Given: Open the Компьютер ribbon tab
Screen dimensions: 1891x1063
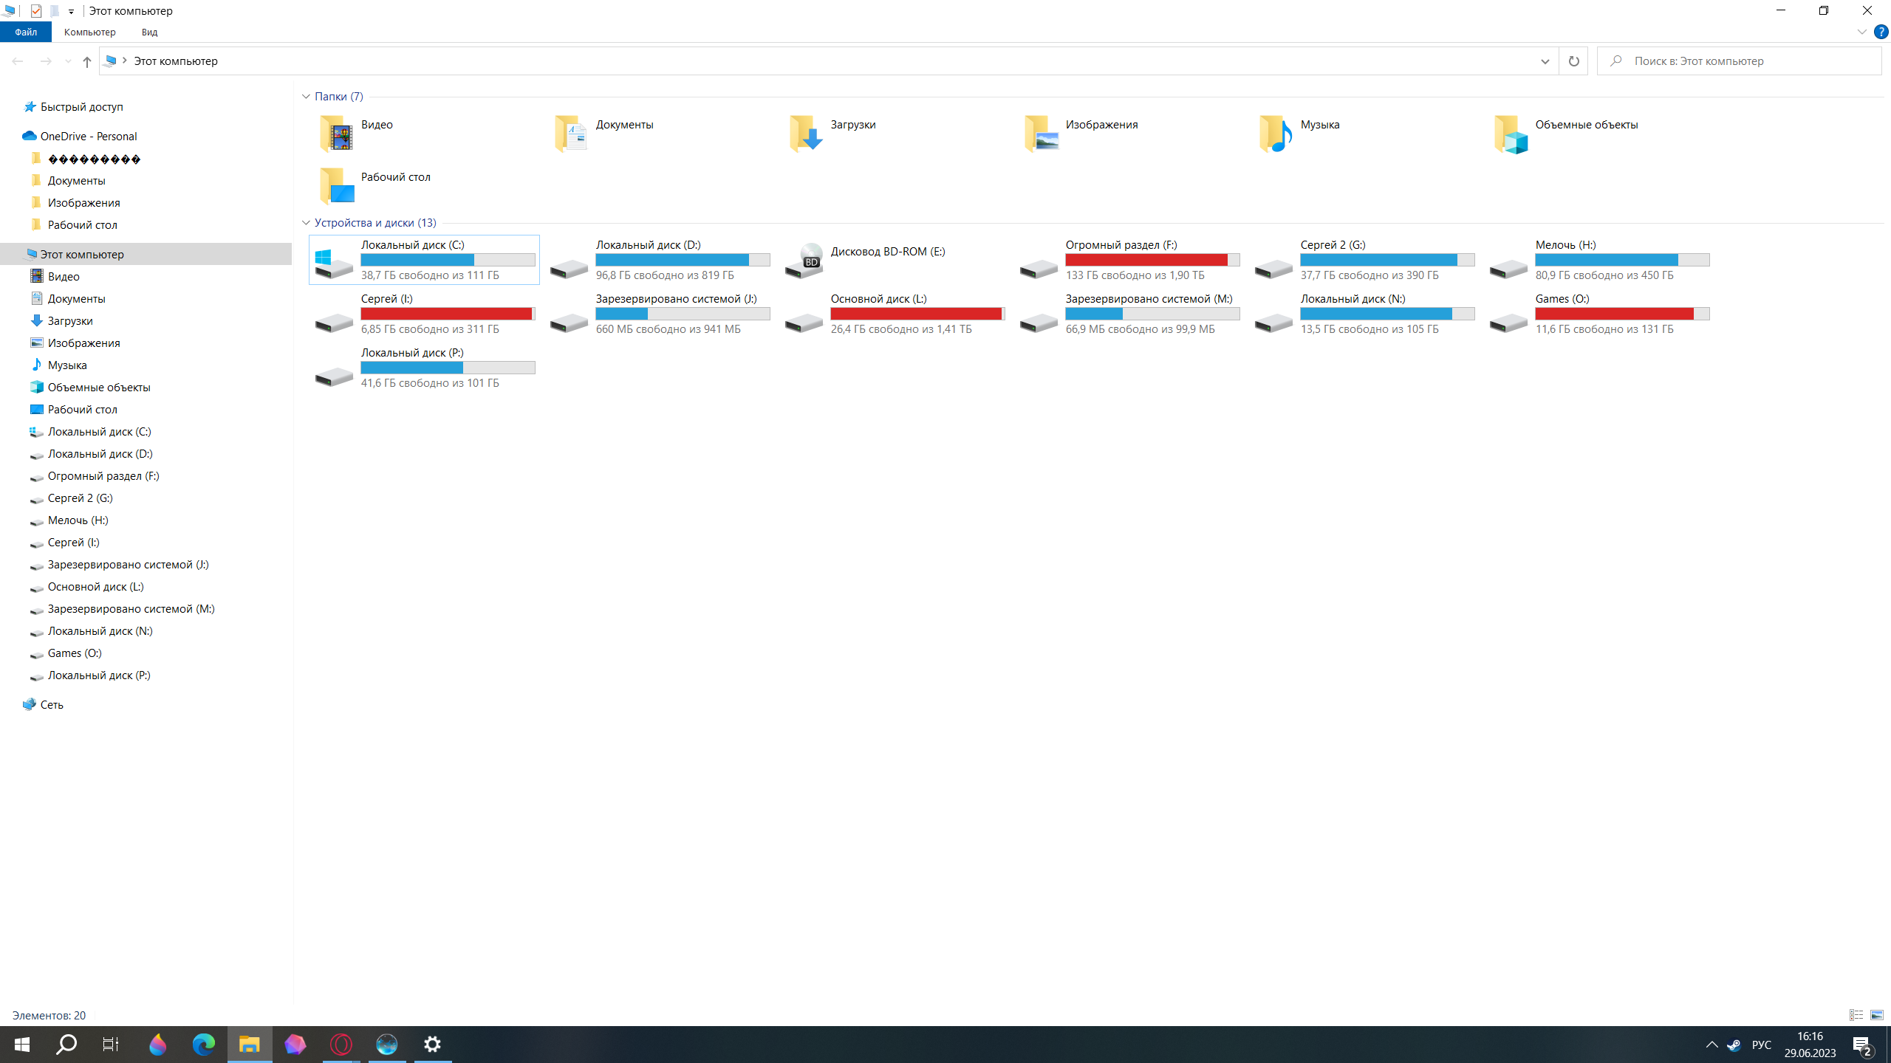Looking at the screenshot, I should tap(89, 32).
